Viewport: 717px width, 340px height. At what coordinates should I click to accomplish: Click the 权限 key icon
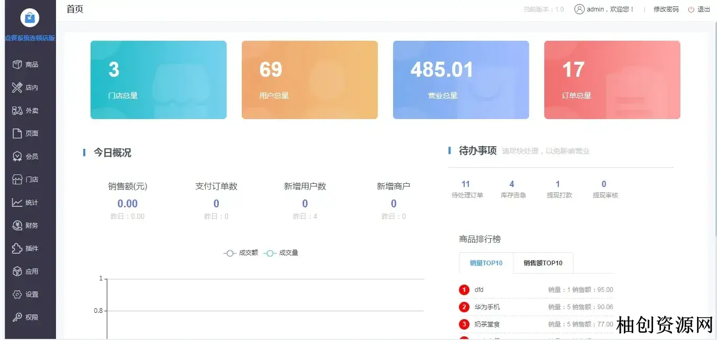17,318
